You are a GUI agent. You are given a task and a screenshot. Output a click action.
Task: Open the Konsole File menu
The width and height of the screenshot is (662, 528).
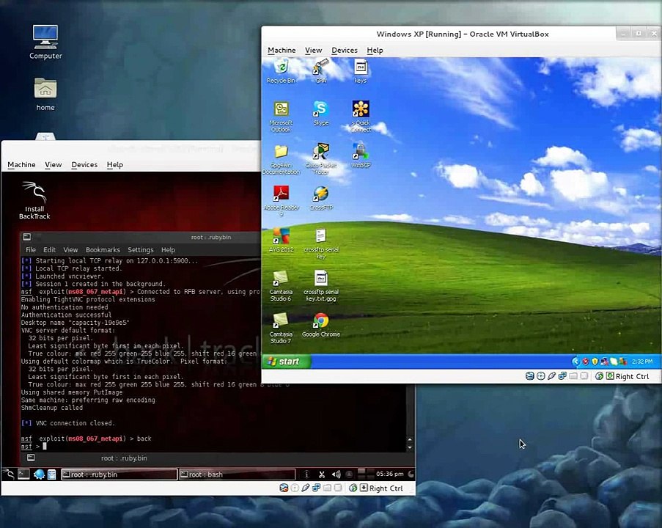[x=31, y=250]
